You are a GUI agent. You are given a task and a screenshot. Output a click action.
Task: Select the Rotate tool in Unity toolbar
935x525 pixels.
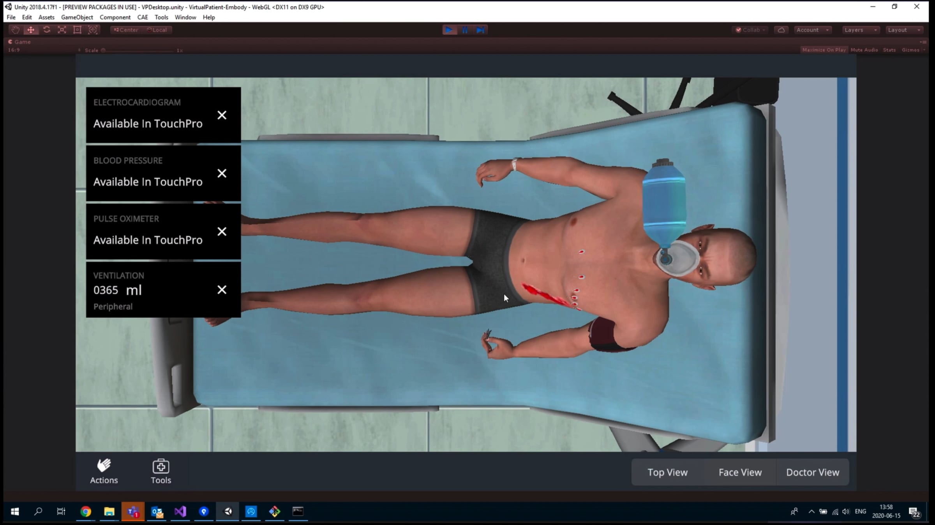tap(46, 30)
